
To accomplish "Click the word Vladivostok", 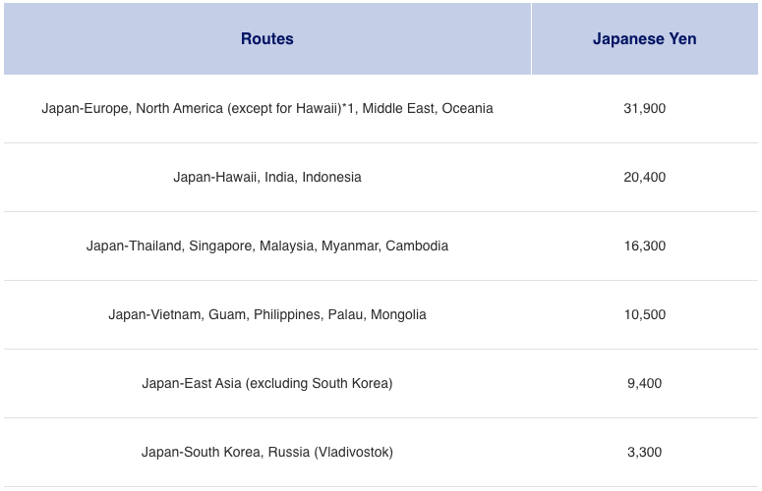I will click(354, 452).
